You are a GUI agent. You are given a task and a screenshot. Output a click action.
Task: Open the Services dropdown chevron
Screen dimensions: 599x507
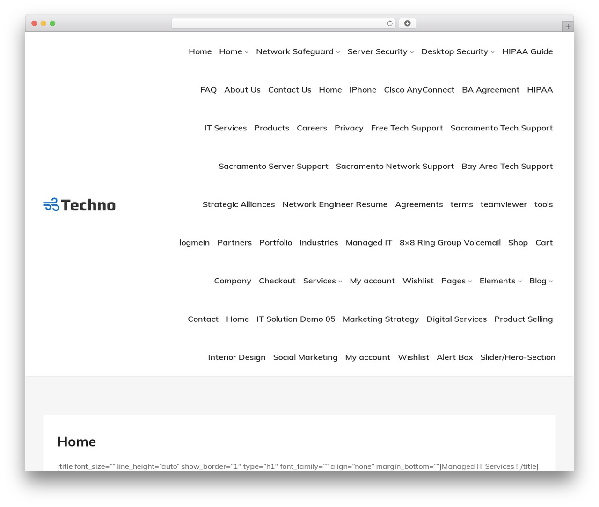[x=340, y=282]
